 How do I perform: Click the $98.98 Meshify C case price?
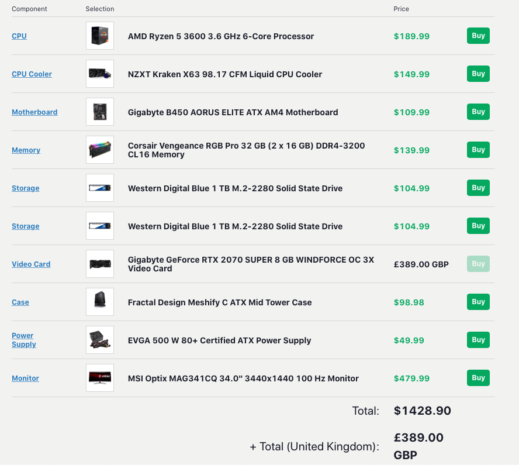(x=409, y=302)
